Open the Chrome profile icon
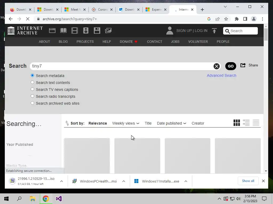273x204 pixels. (254, 19)
